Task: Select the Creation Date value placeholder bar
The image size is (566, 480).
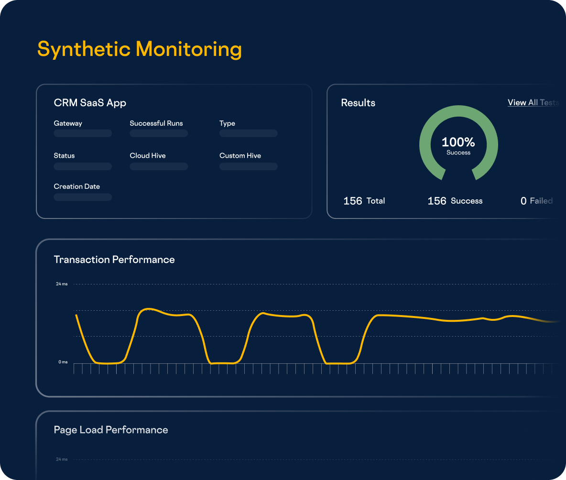Action: pos(83,197)
